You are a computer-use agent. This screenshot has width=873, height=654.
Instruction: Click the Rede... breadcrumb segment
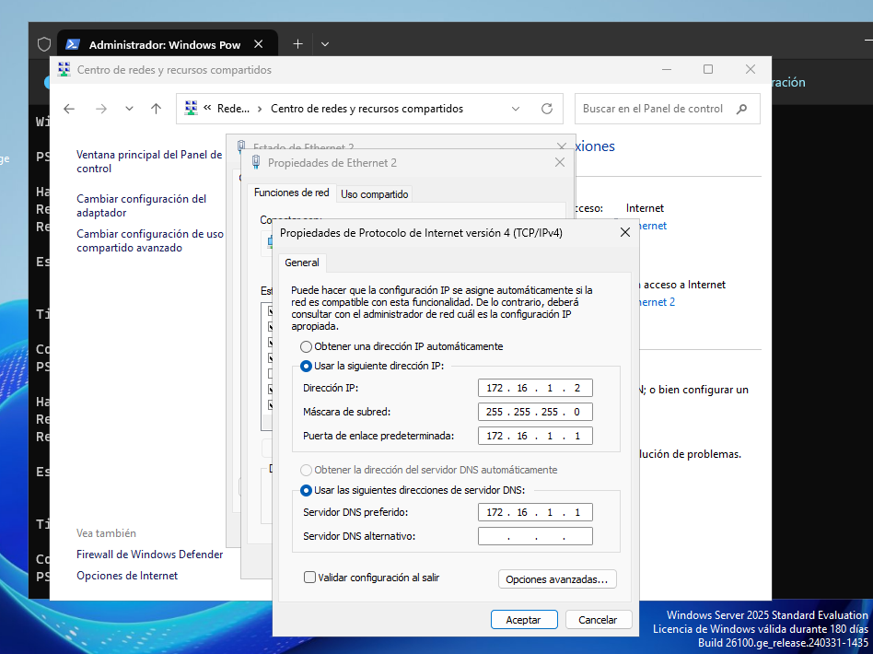point(233,109)
